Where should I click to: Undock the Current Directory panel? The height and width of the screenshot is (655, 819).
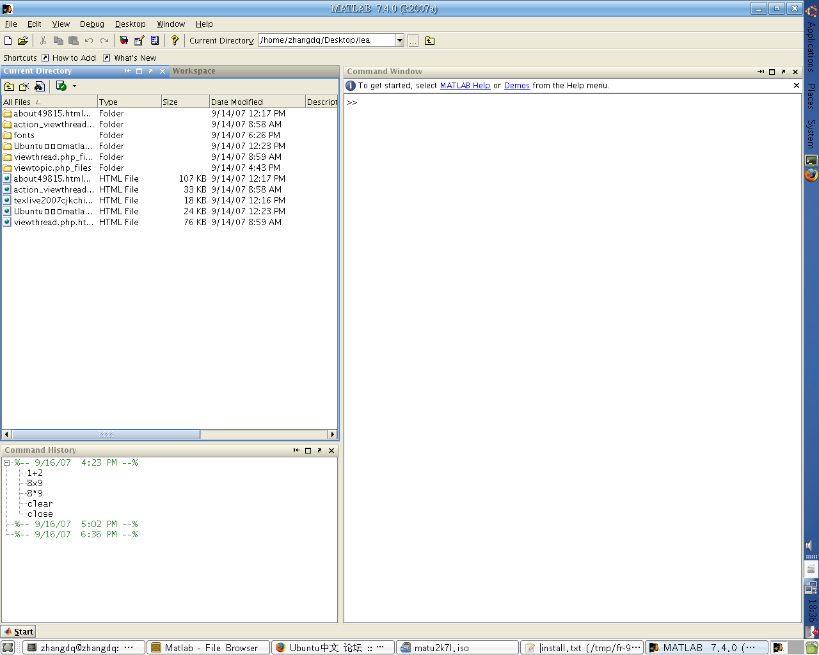point(151,71)
